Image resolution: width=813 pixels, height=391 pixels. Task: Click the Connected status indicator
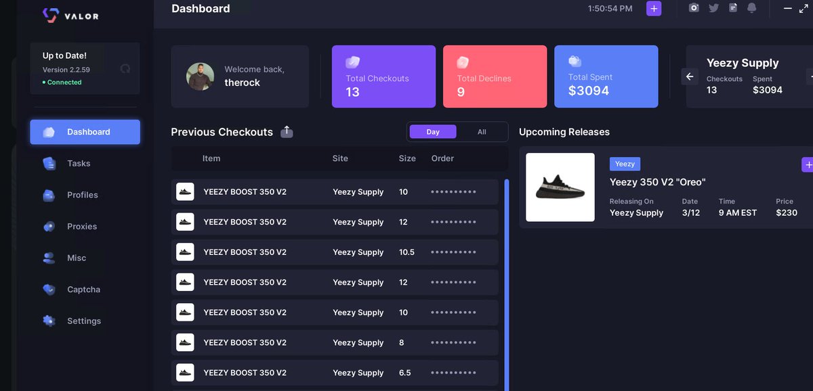[x=62, y=83]
